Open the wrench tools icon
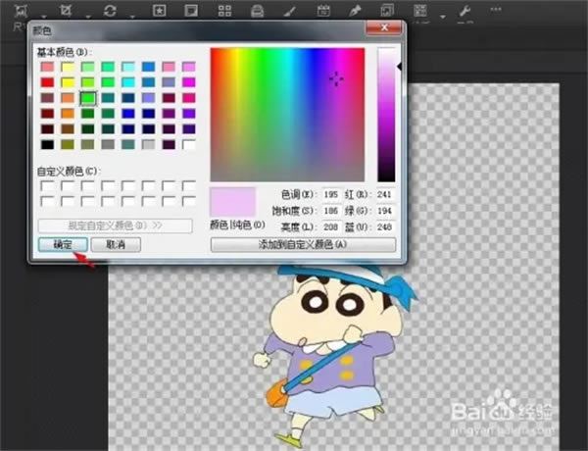Viewport: 588px width, 451px height. (x=465, y=11)
